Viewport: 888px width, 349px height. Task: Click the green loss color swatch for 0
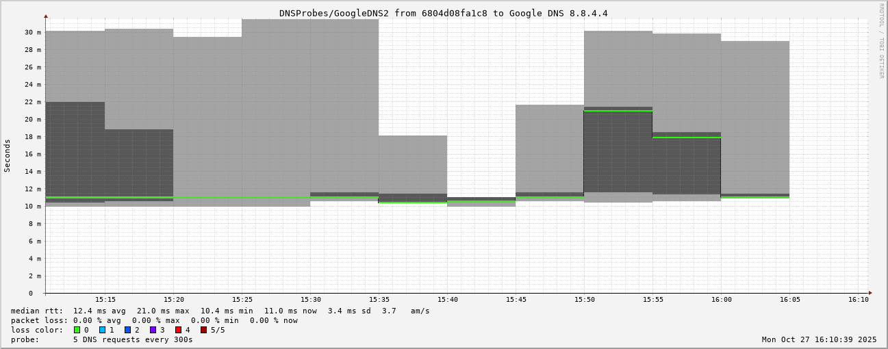point(77,330)
